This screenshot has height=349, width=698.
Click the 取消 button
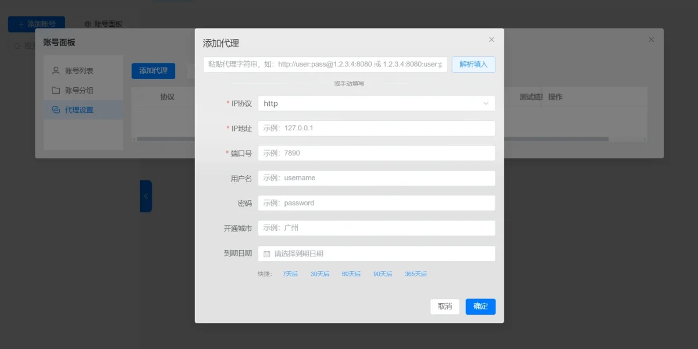pos(445,307)
